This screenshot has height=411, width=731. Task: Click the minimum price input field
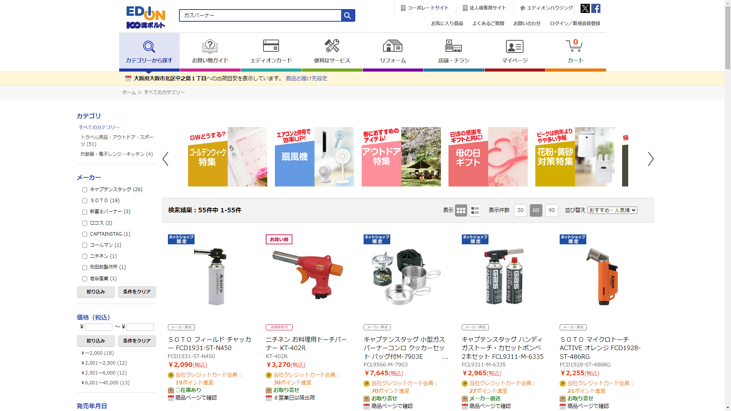[x=98, y=327]
